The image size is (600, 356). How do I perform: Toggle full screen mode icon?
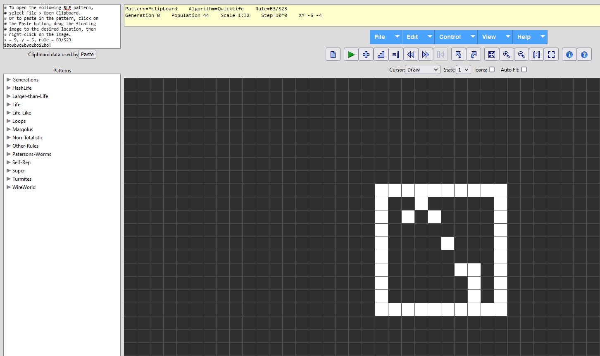click(x=551, y=55)
